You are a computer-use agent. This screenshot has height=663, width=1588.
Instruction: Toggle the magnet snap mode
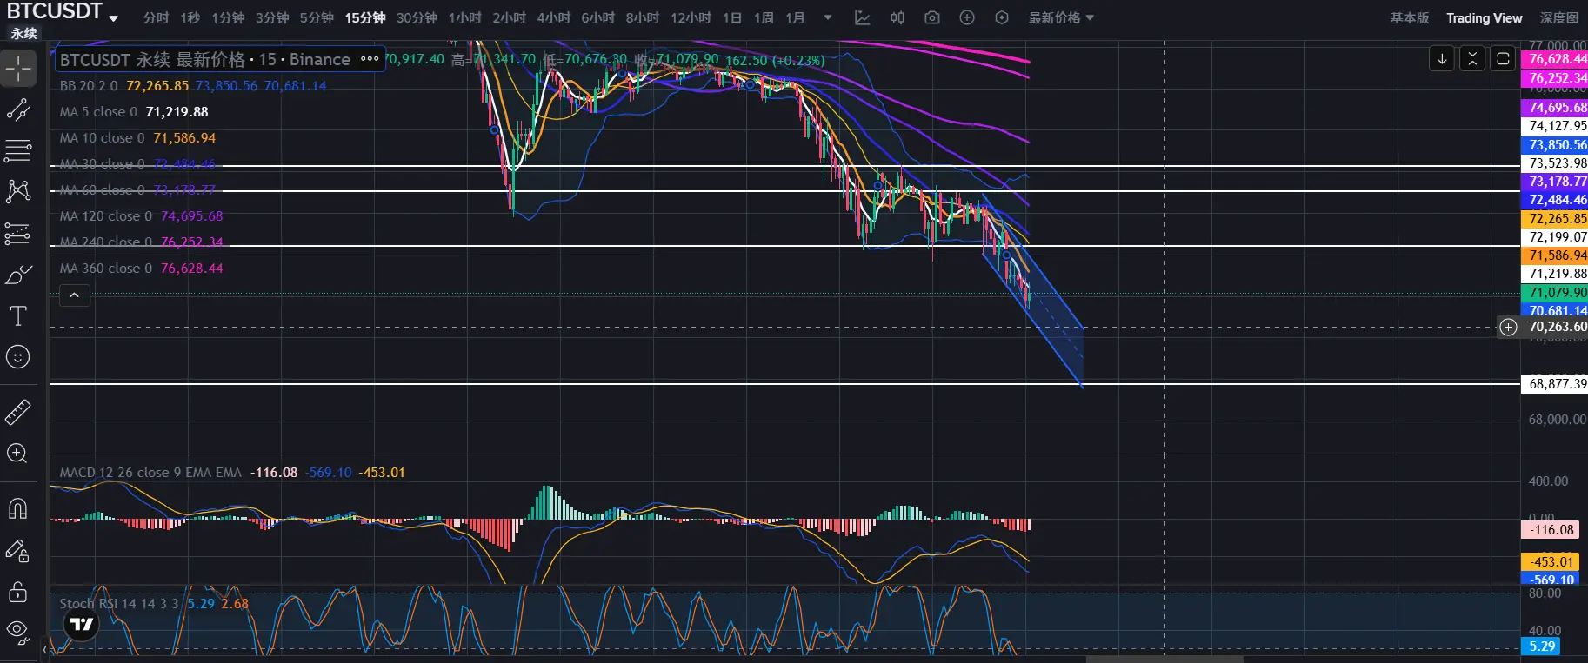(x=18, y=508)
